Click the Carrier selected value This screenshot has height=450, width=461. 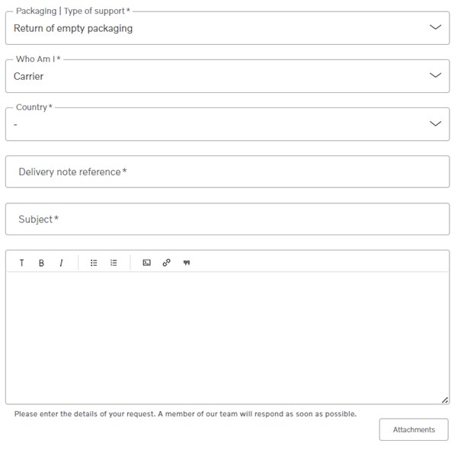(x=28, y=76)
